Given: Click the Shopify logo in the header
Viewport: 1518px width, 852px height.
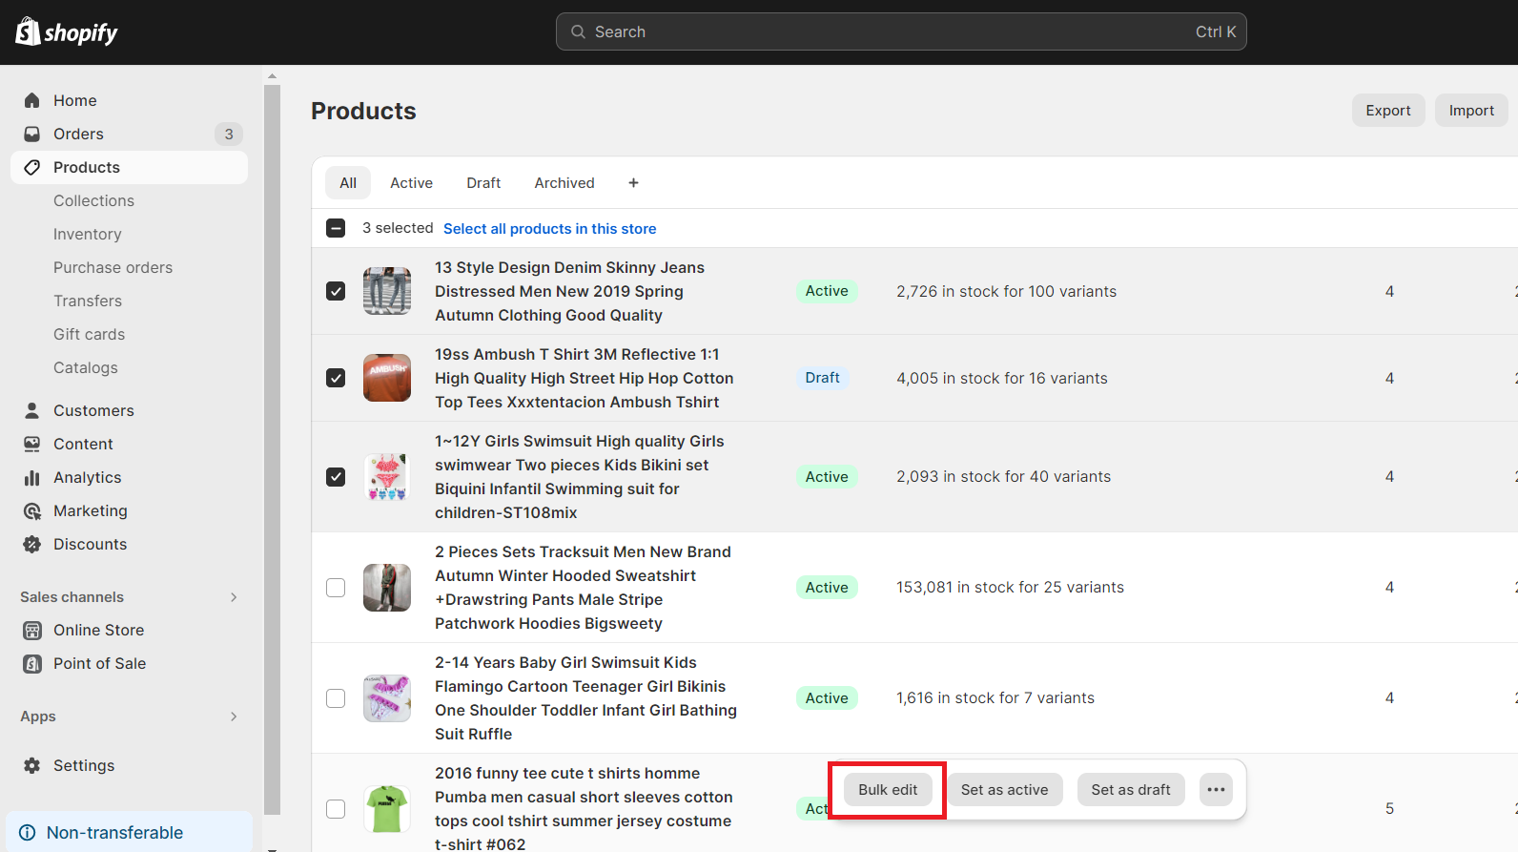Looking at the screenshot, I should (x=67, y=32).
